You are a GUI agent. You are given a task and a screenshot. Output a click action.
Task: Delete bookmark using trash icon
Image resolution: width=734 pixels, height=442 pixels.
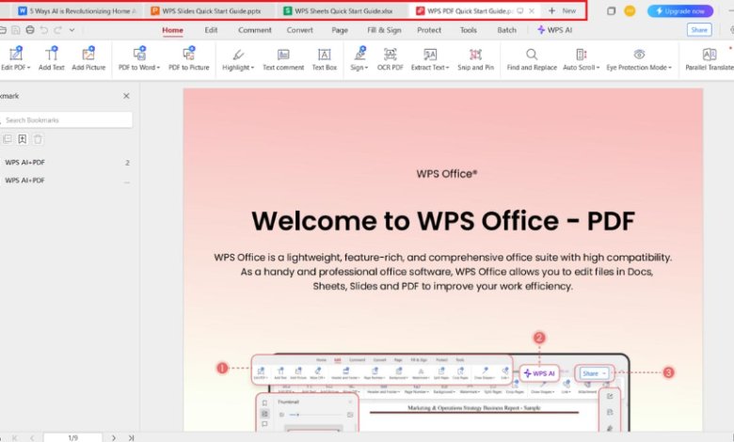pos(38,139)
